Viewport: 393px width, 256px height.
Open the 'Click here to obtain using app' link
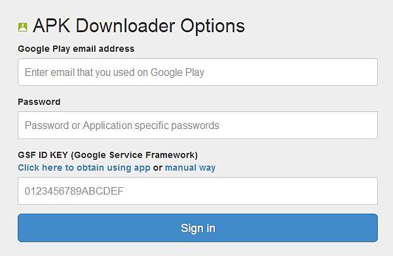click(x=84, y=168)
